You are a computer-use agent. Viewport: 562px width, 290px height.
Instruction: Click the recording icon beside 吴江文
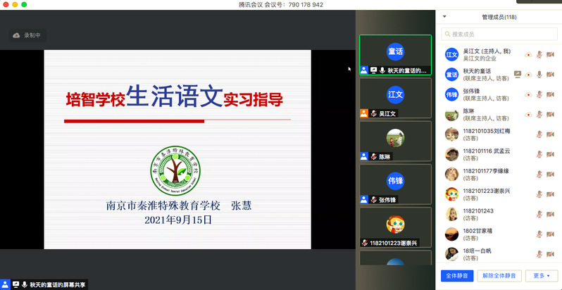[528, 54]
